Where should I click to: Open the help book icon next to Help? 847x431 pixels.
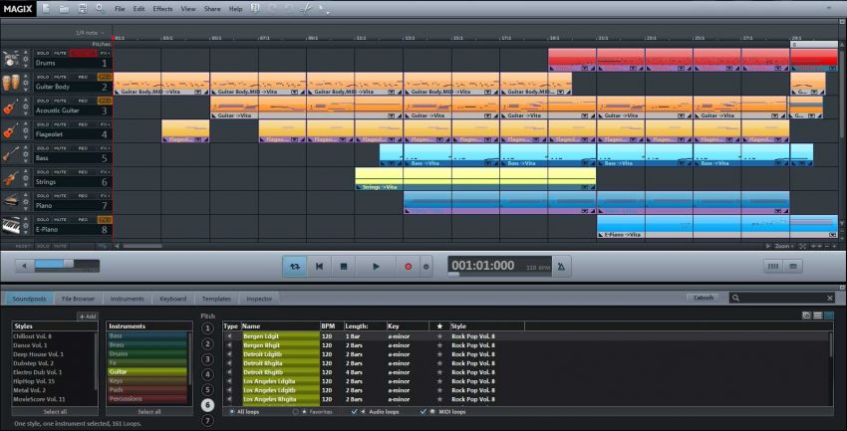(x=255, y=8)
